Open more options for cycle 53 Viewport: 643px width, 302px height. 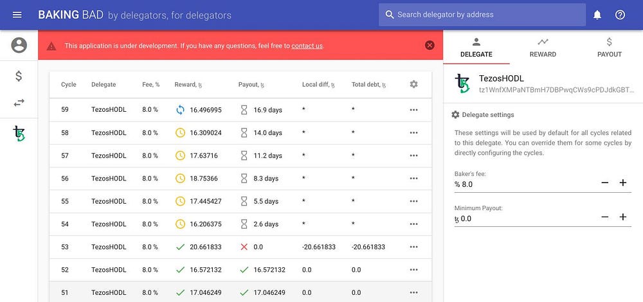point(413,247)
